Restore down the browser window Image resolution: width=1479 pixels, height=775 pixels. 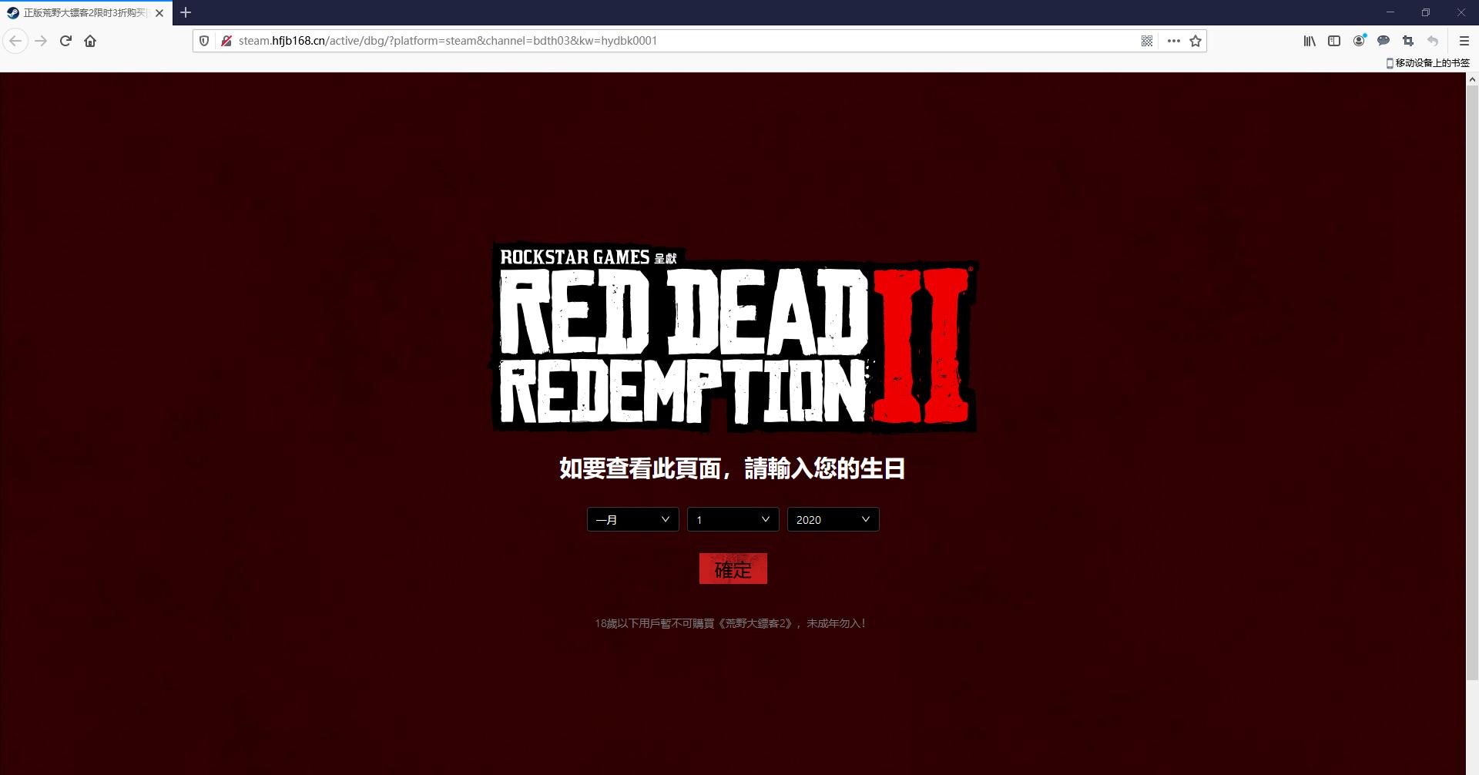point(1426,12)
